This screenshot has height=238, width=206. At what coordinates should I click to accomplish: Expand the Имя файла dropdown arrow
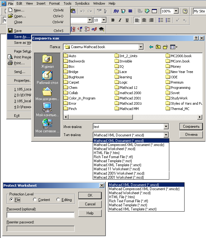pyautogui.click(x=166, y=126)
